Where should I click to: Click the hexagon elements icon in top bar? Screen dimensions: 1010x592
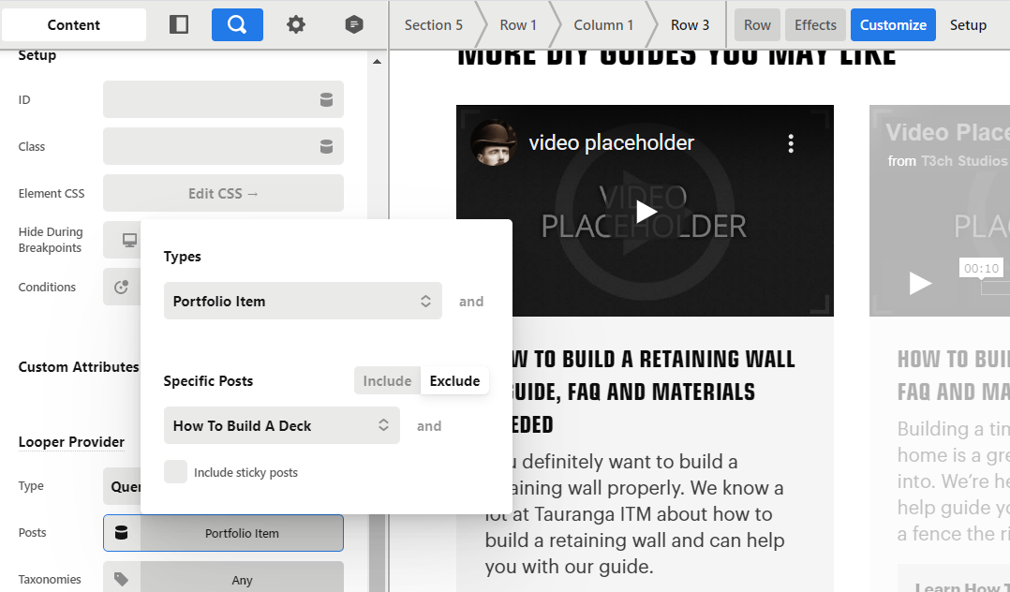click(353, 25)
